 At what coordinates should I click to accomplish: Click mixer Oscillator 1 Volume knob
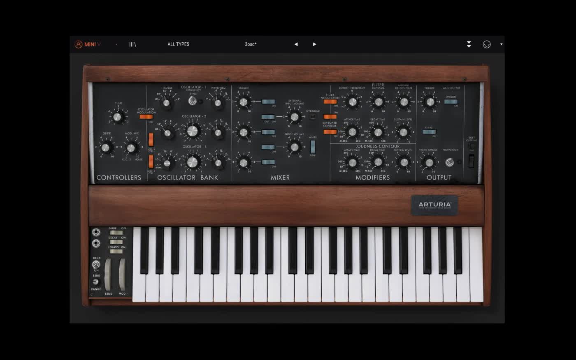click(243, 102)
